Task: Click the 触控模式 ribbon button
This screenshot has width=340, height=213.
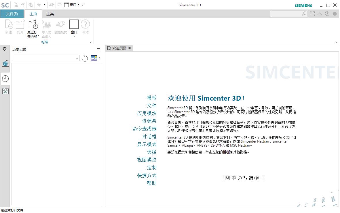Action: coord(61,27)
